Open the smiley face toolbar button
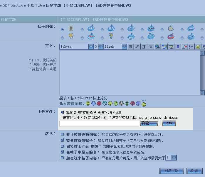Viewport: 205px width, 177px height. [198, 47]
